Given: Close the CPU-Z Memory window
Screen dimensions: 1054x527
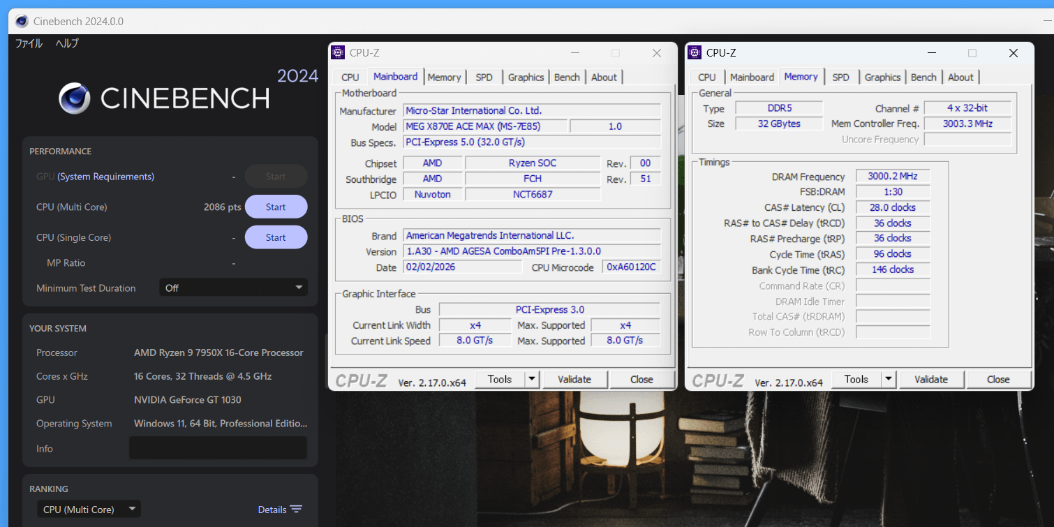Looking at the screenshot, I should tap(1013, 53).
